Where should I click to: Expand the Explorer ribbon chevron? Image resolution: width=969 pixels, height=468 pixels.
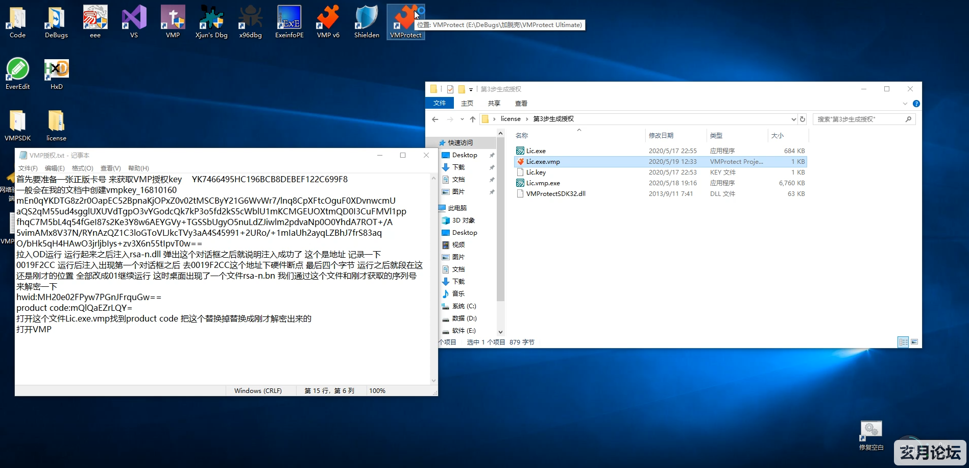tap(905, 104)
